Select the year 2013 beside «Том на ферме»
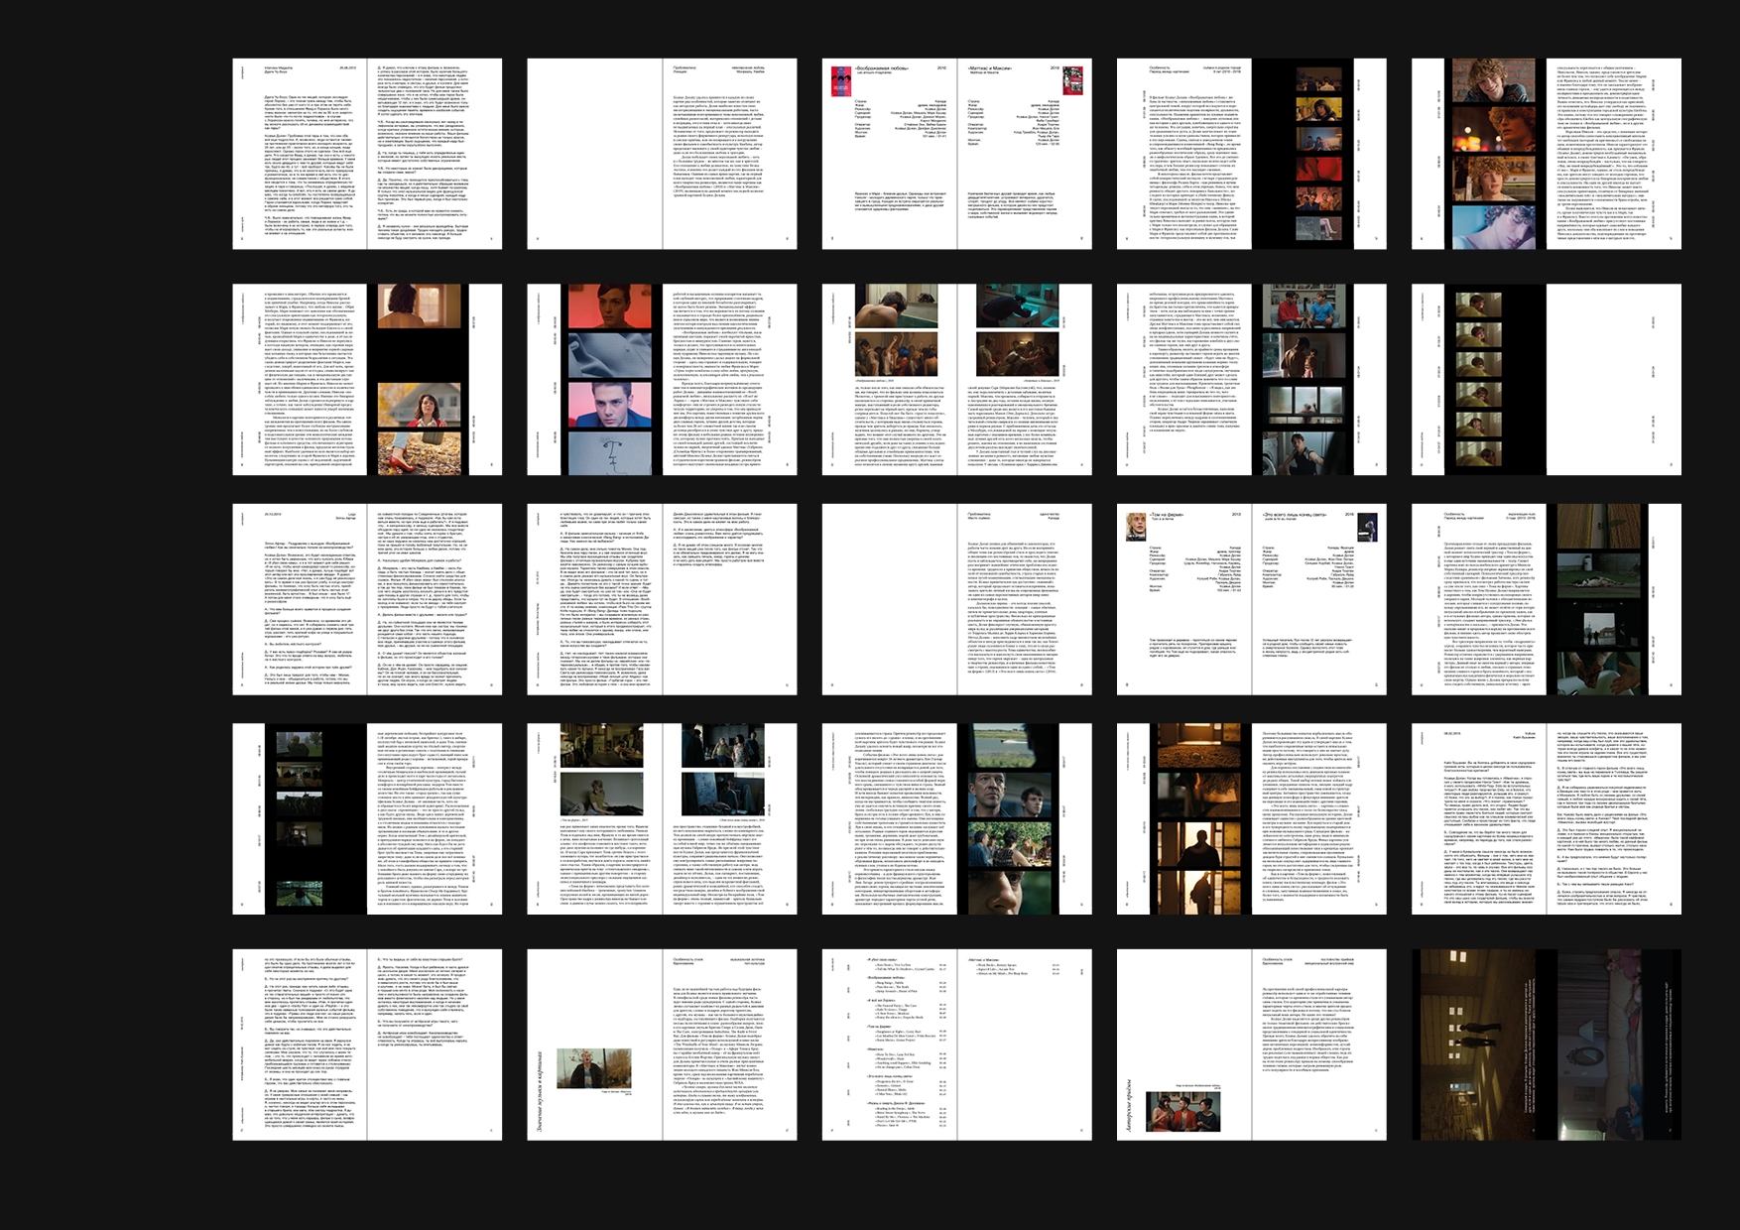Screen dimensions: 1740x1230 click(1236, 515)
